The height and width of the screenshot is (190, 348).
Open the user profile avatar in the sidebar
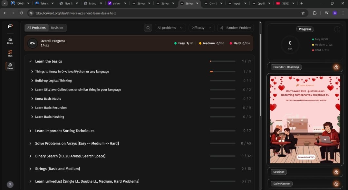pos(10,185)
